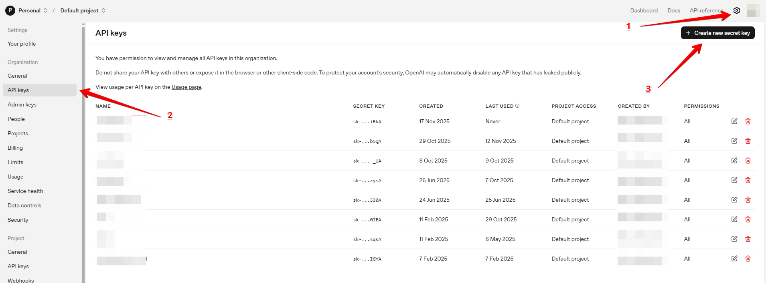Edit the key ending in iBkA
The height and width of the screenshot is (283, 766).
pyautogui.click(x=734, y=121)
